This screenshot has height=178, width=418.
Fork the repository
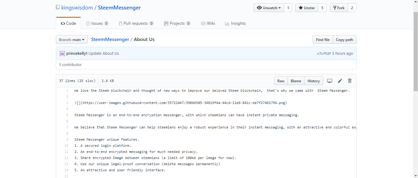[339, 8]
